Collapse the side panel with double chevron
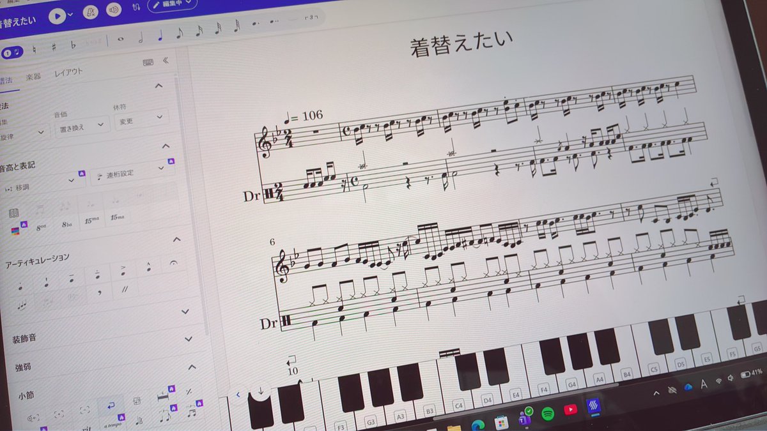The image size is (767, 431). point(166,61)
